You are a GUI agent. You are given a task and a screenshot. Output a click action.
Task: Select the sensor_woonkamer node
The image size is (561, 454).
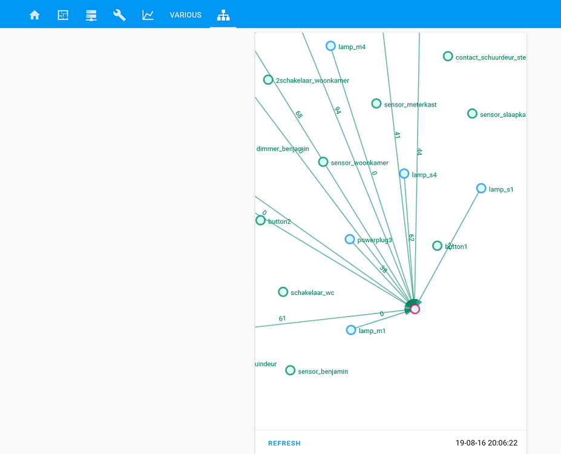pyautogui.click(x=323, y=162)
